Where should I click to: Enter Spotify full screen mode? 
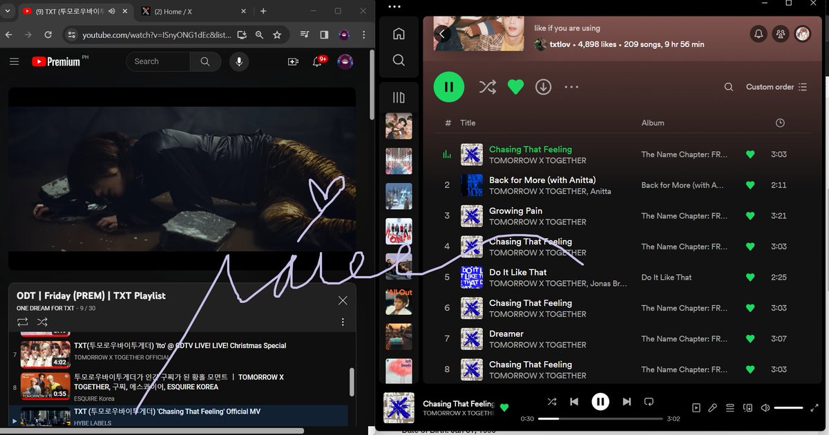[814, 408]
